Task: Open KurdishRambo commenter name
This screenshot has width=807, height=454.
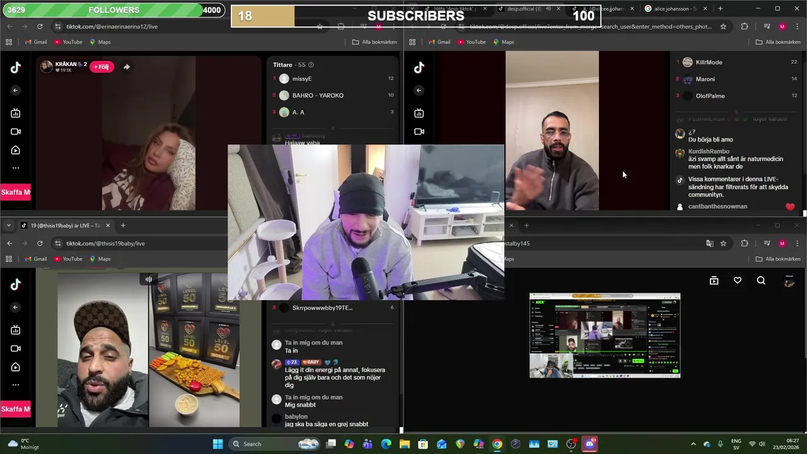Action: pyautogui.click(x=709, y=151)
